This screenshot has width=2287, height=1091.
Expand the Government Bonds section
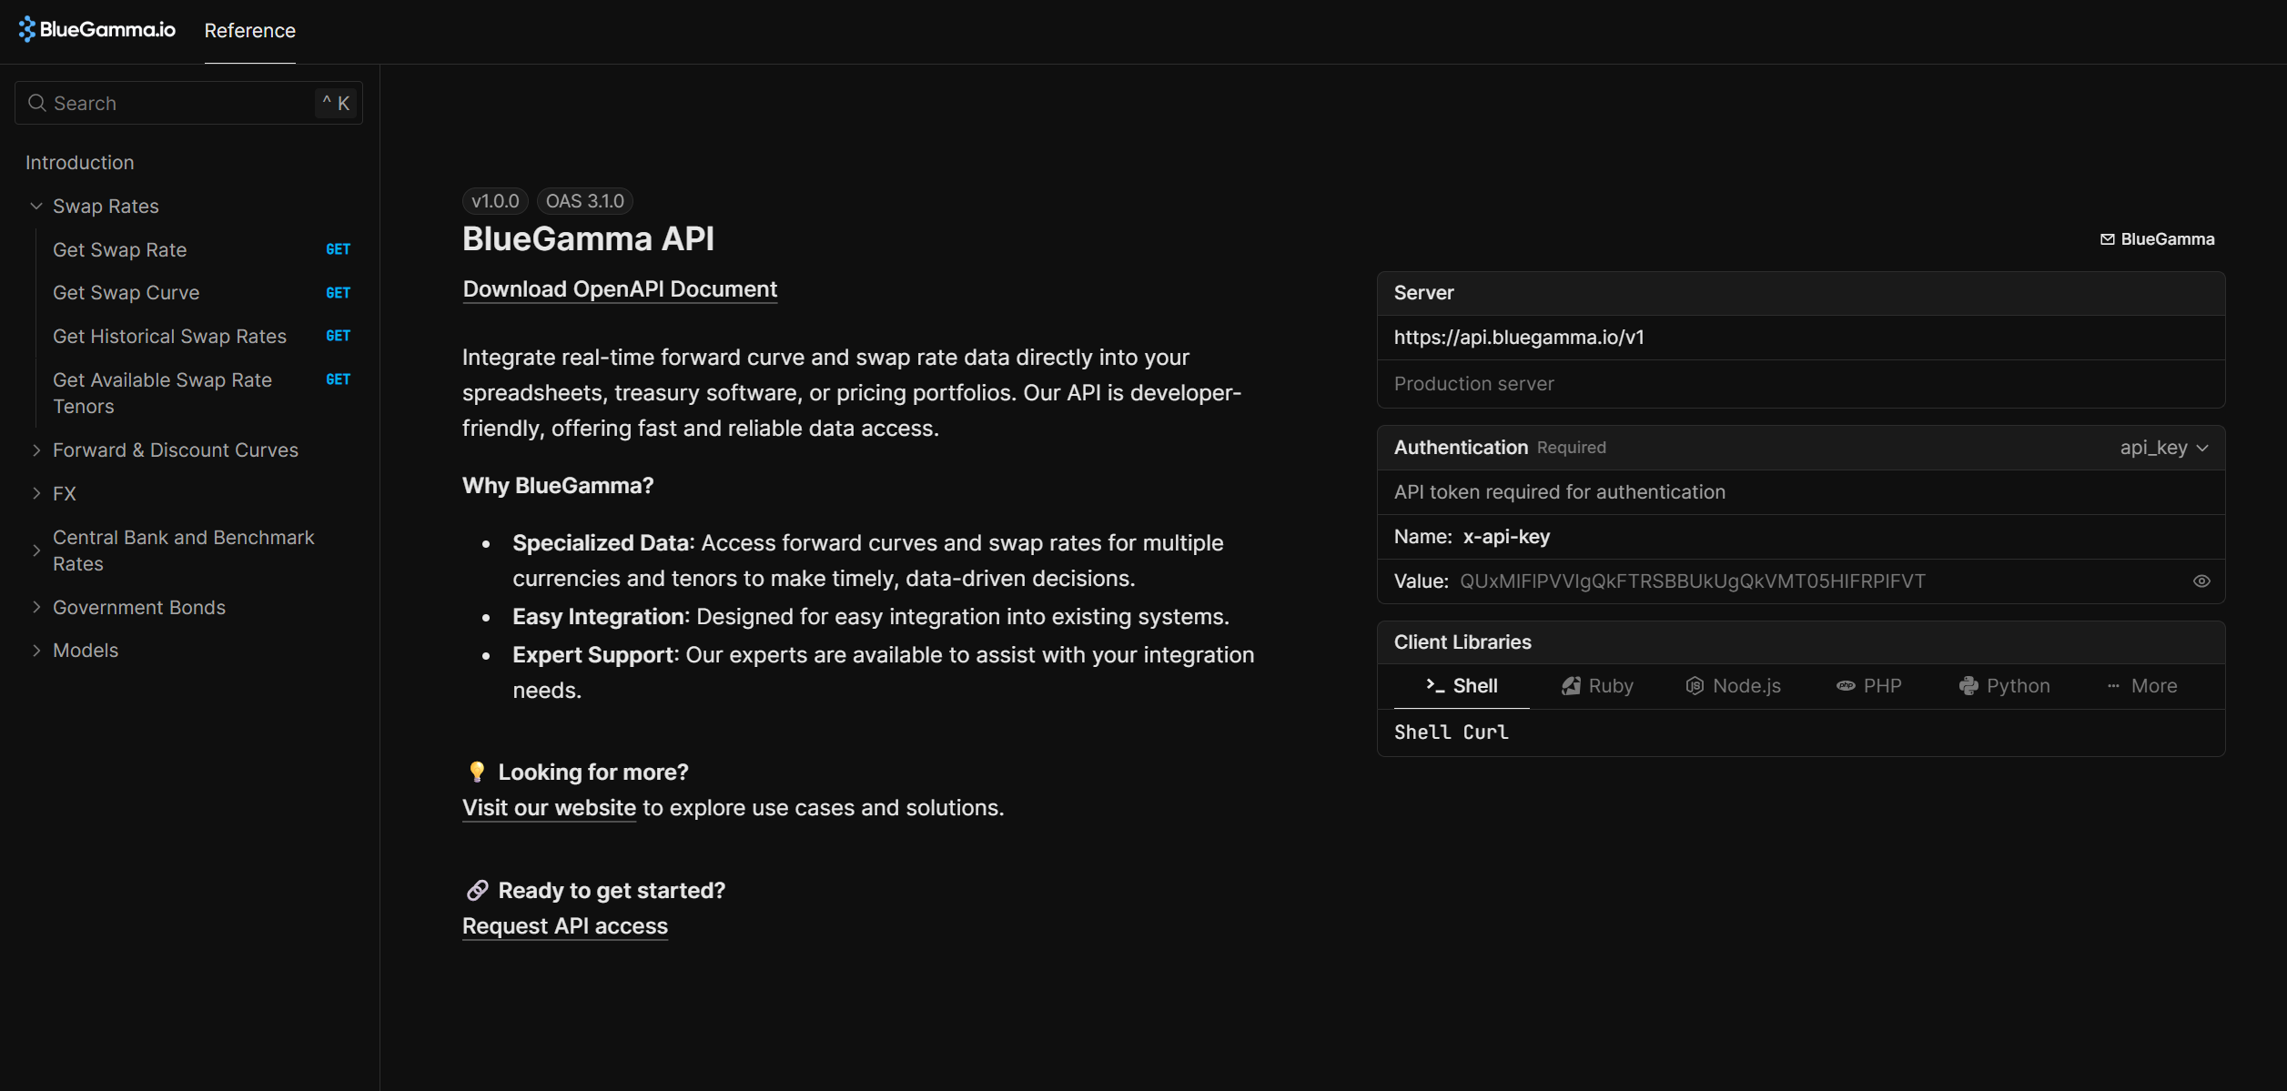tap(36, 607)
